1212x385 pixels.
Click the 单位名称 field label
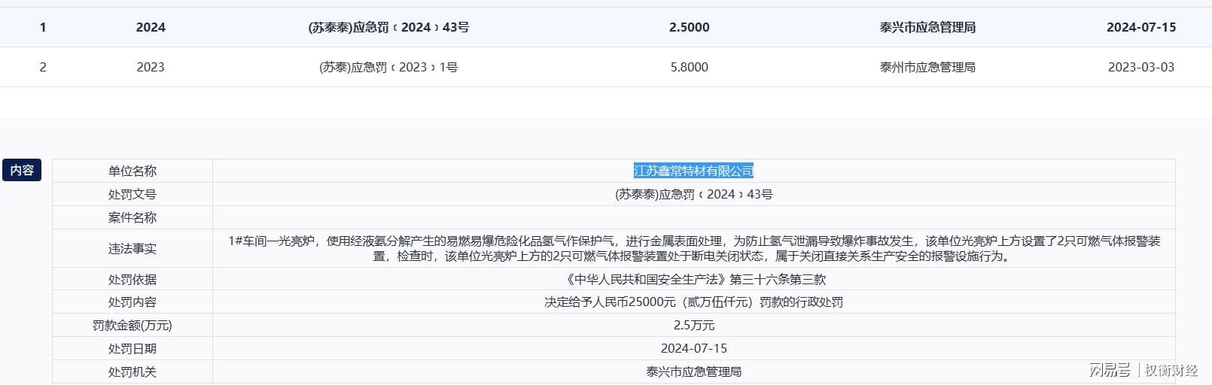(132, 171)
